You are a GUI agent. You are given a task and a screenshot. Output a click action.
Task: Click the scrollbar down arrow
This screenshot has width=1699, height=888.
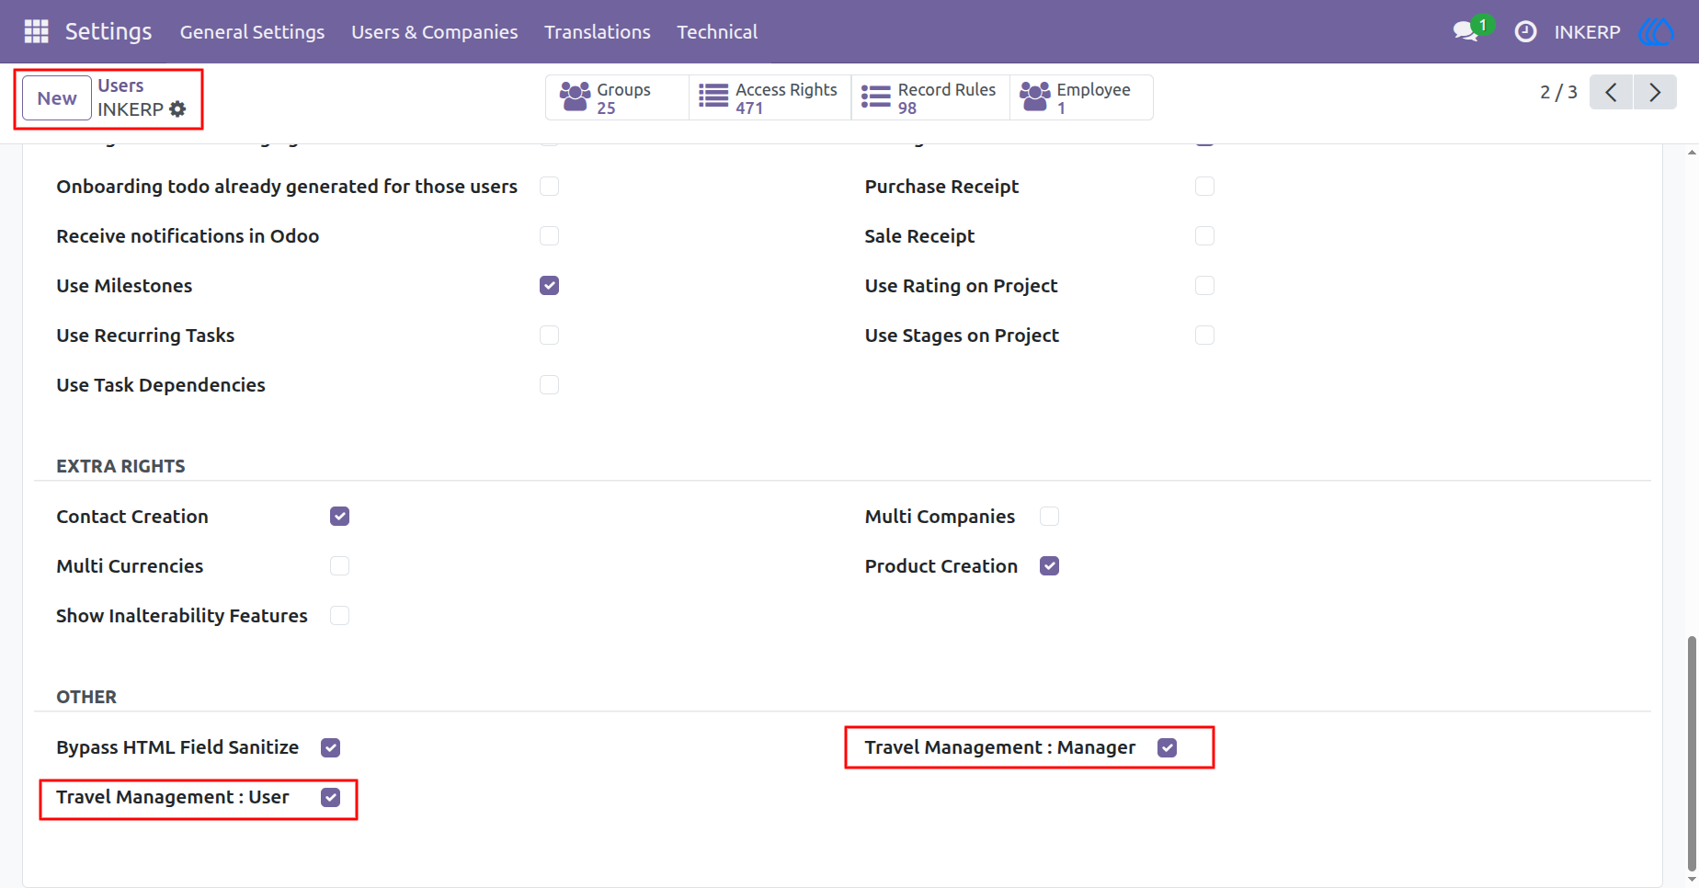[1691, 879]
